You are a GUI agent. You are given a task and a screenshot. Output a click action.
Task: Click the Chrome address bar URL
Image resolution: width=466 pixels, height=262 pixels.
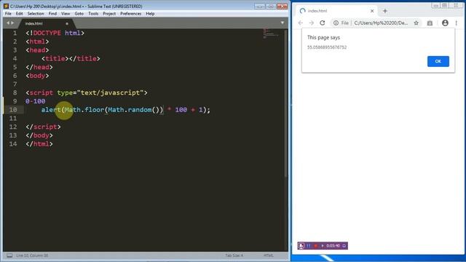[381, 23]
